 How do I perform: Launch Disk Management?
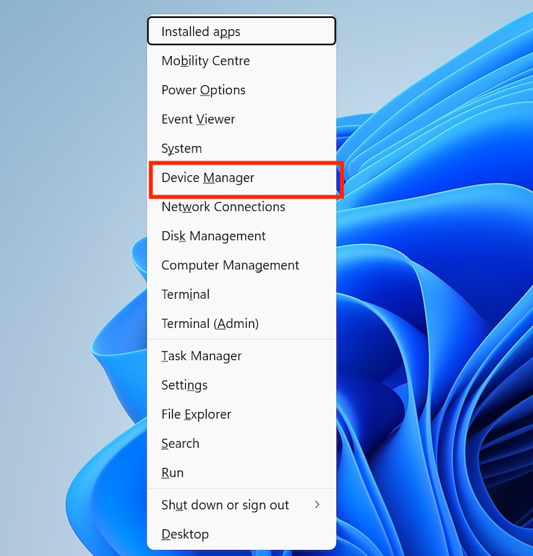213,236
